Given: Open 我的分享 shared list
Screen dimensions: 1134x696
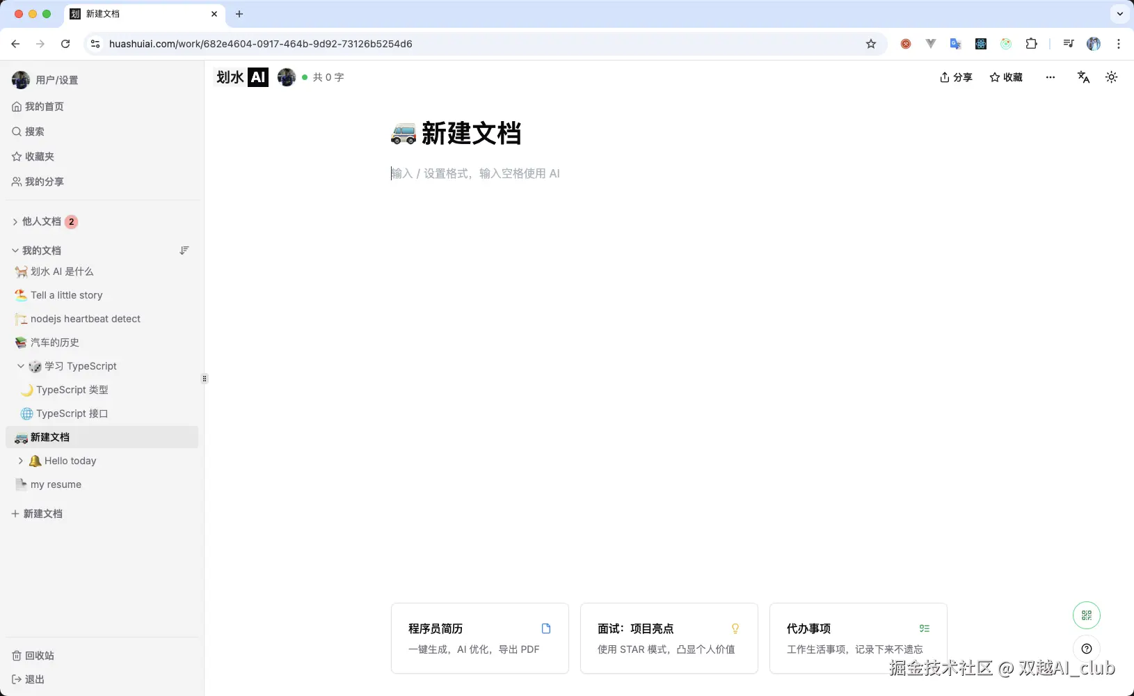Looking at the screenshot, I should coord(38,182).
